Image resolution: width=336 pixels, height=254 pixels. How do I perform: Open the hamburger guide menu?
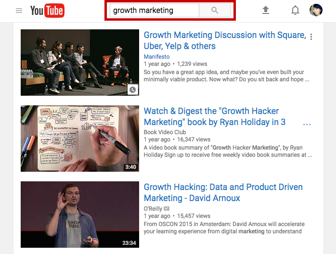click(19, 11)
